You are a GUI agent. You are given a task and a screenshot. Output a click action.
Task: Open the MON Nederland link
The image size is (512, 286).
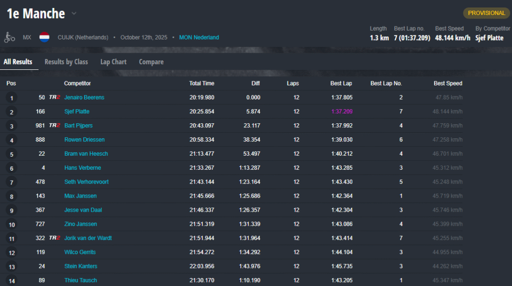[198, 37]
